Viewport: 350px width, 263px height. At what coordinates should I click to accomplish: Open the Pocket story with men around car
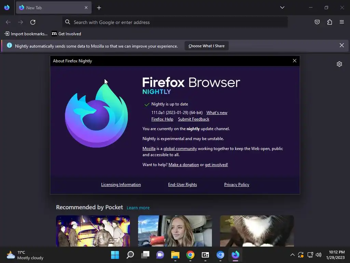(93, 231)
